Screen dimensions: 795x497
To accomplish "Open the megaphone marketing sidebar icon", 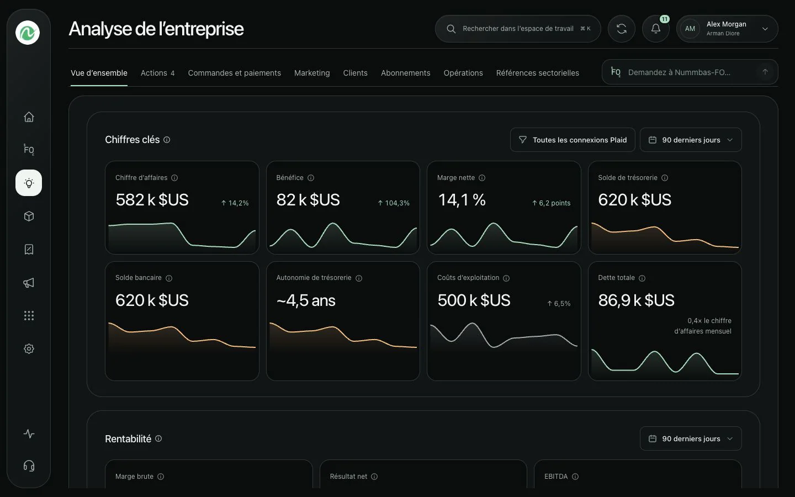I will click(x=29, y=283).
